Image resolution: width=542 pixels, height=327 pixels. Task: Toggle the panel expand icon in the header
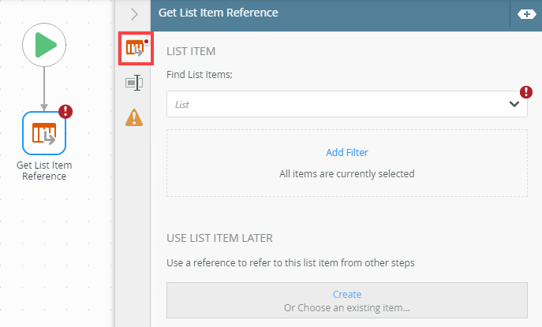(x=525, y=14)
